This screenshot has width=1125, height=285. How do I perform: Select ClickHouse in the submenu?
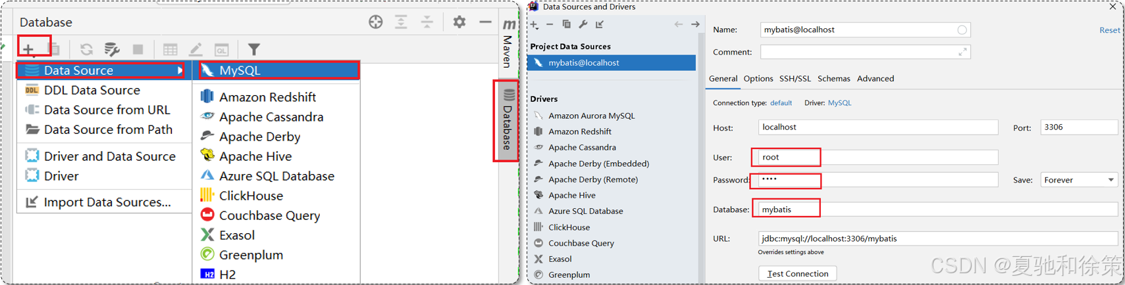pos(277,196)
